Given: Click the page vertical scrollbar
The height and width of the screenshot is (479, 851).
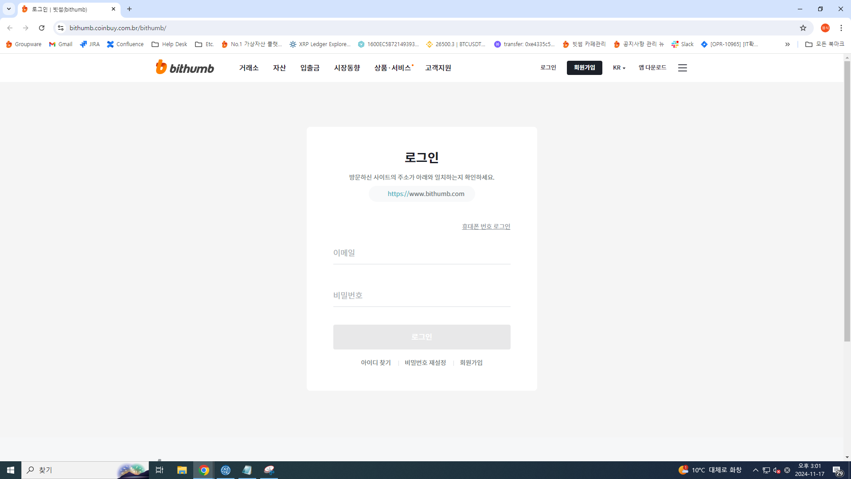Looking at the screenshot, I should (847, 200).
